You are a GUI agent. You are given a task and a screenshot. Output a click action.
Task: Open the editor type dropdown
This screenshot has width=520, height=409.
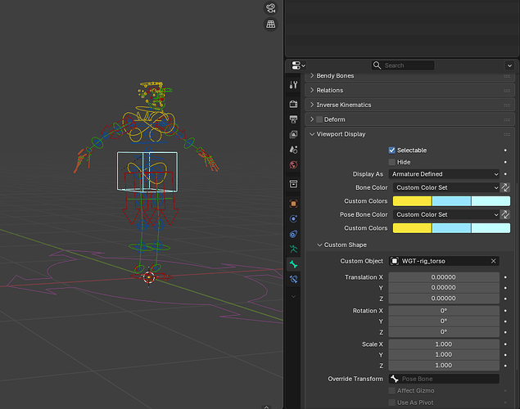(298, 65)
